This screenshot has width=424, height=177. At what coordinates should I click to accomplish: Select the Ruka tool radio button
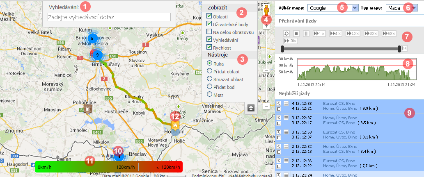[x=209, y=63]
